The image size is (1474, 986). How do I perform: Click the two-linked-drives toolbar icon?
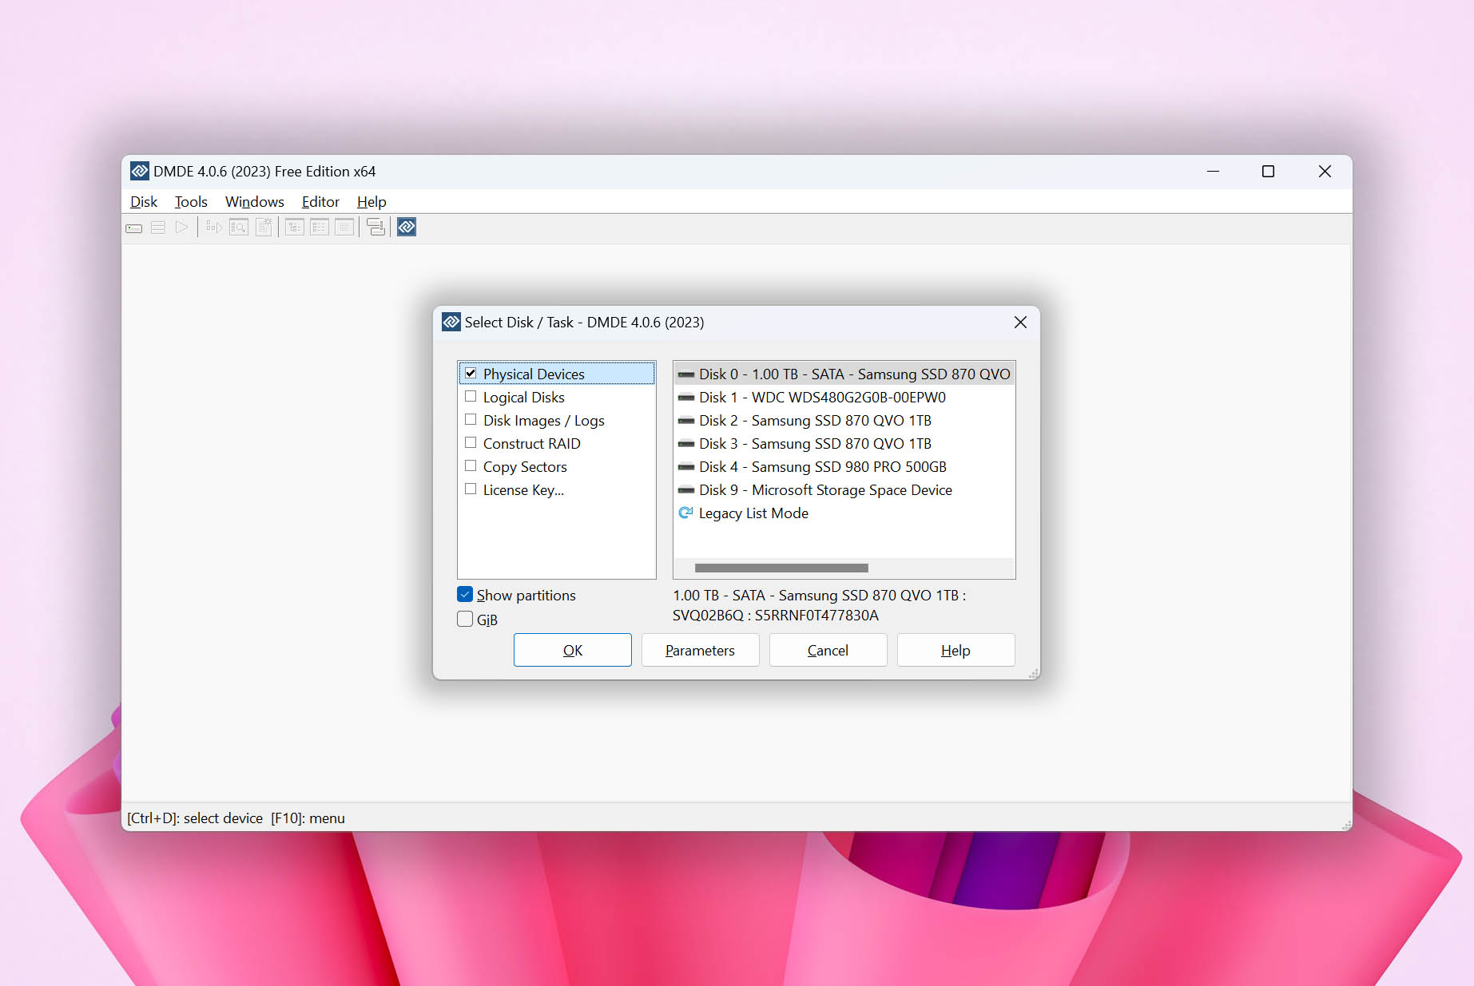click(x=375, y=228)
